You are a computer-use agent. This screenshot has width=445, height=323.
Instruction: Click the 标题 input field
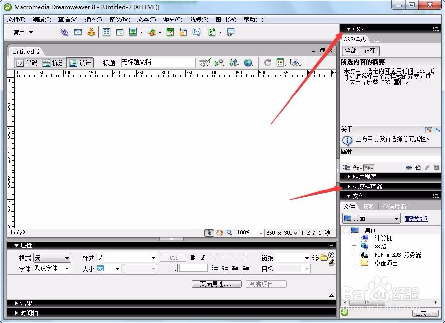coord(158,63)
